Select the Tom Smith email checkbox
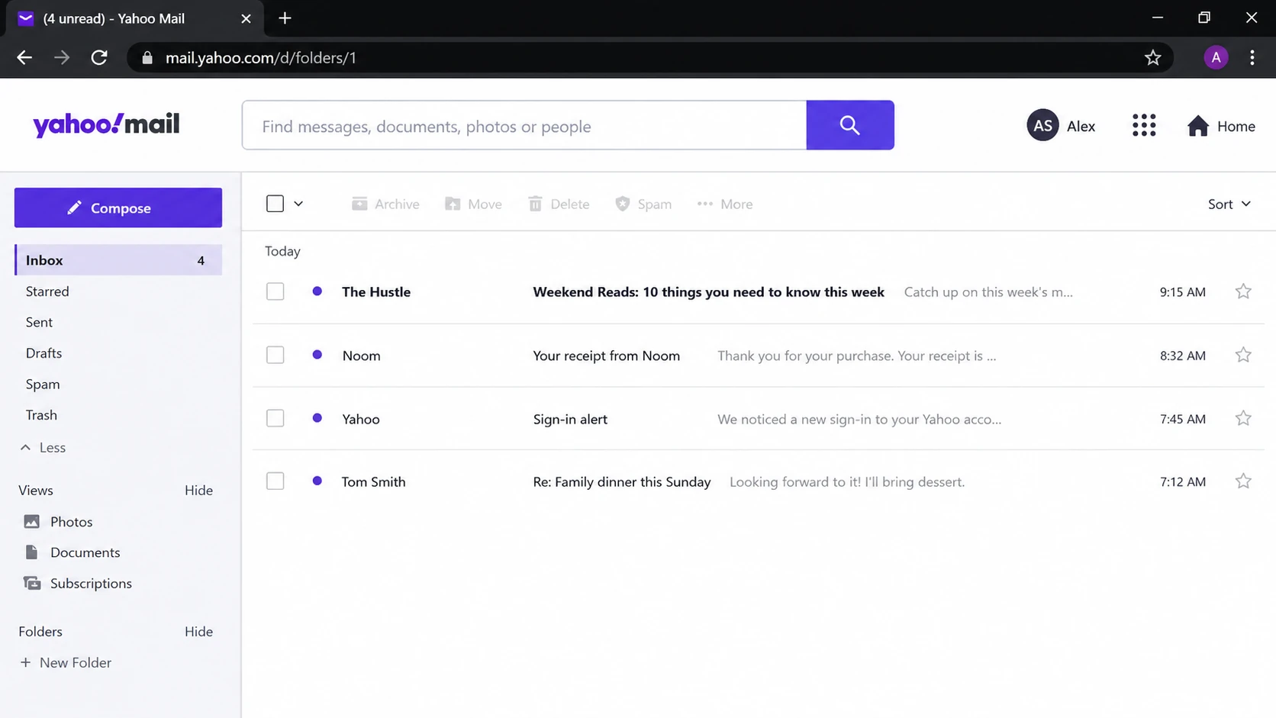The height and width of the screenshot is (718, 1276). [x=275, y=481]
